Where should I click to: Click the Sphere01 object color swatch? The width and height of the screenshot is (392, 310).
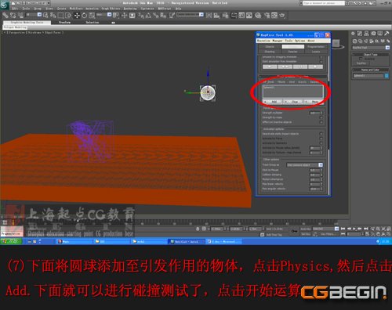tap(387, 76)
